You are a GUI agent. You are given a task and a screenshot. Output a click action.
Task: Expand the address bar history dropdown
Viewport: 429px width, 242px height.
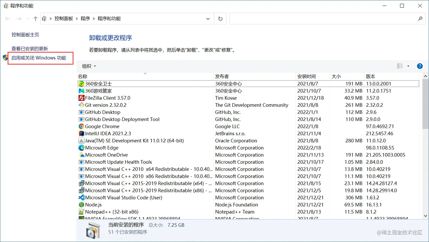[x=208, y=19]
